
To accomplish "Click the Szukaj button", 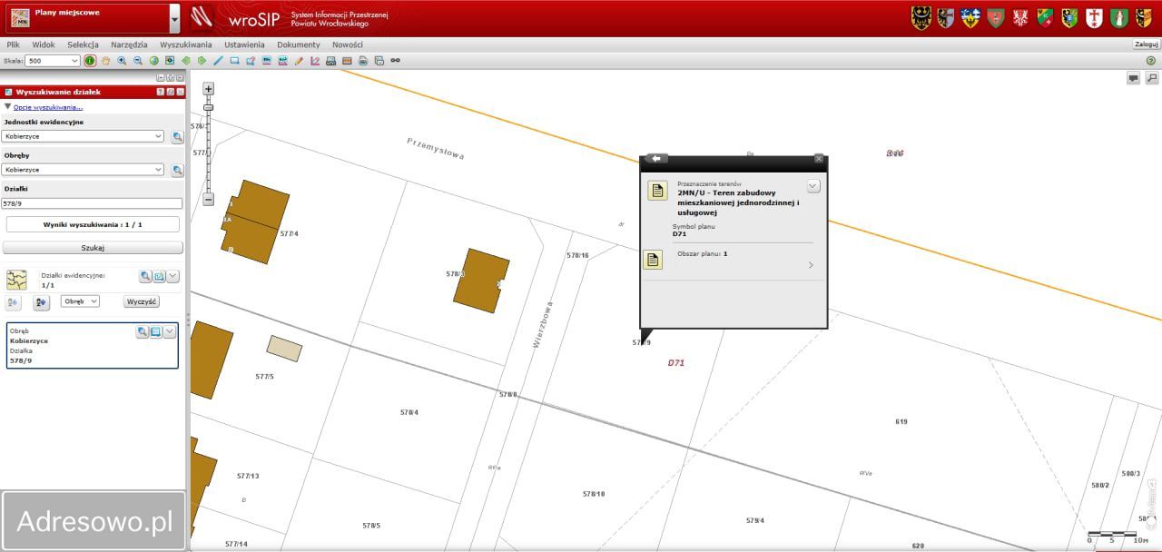I will (93, 248).
